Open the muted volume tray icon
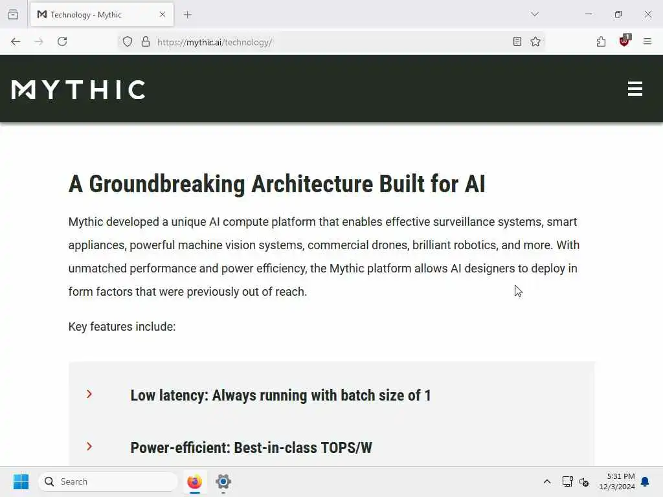663x497 pixels. pos(584,481)
